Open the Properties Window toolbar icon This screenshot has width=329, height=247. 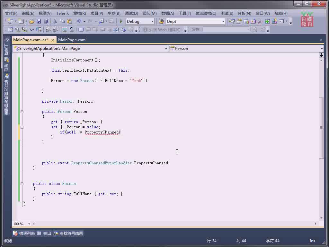(239, 21)
